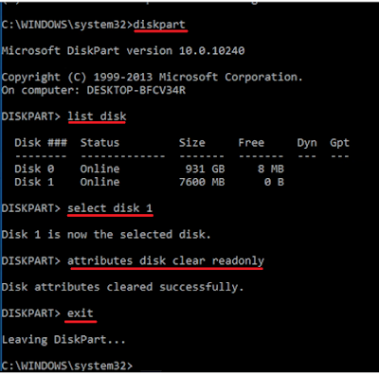Click the 'exit' command text
This screenshot has height=374, width=379.
tap(81, 312)
